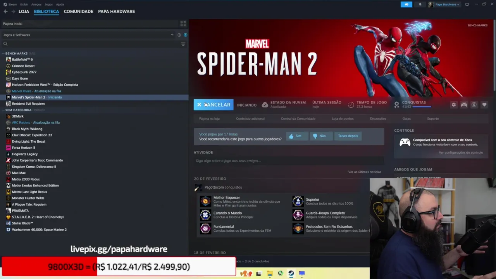Open Página na loja link
The width and height of the screenshot is (496, 279).
pos(209,119)
